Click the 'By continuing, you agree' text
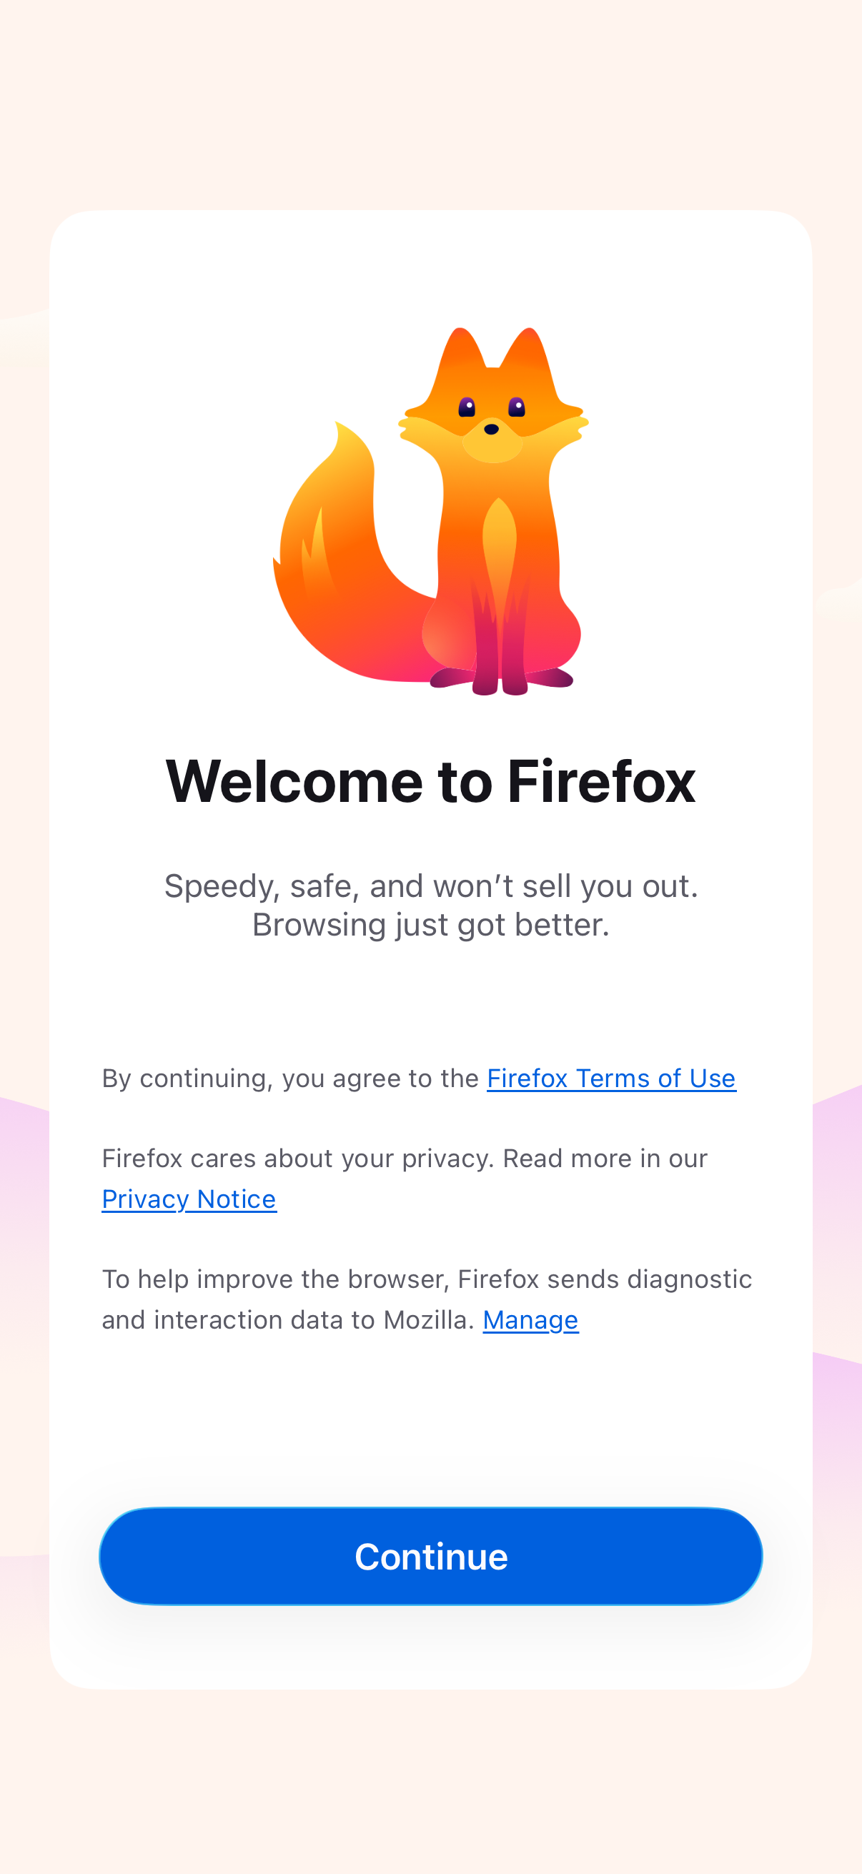 click(290, 1078)
